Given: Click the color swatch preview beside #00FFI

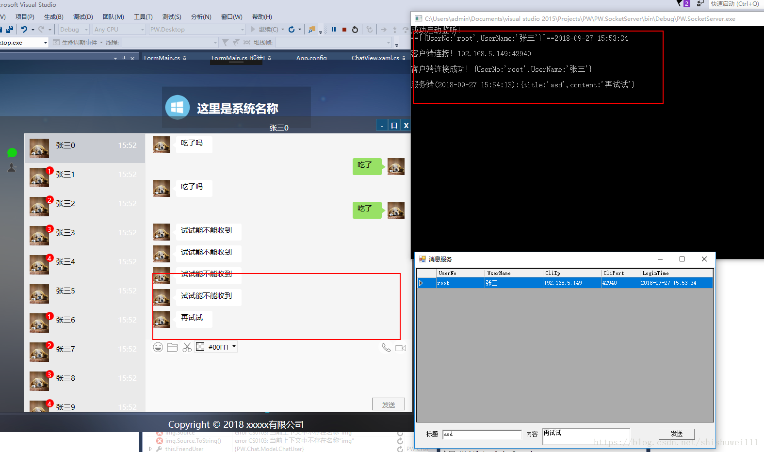Looking at the screenshot, I should click(x=200, y=347).
